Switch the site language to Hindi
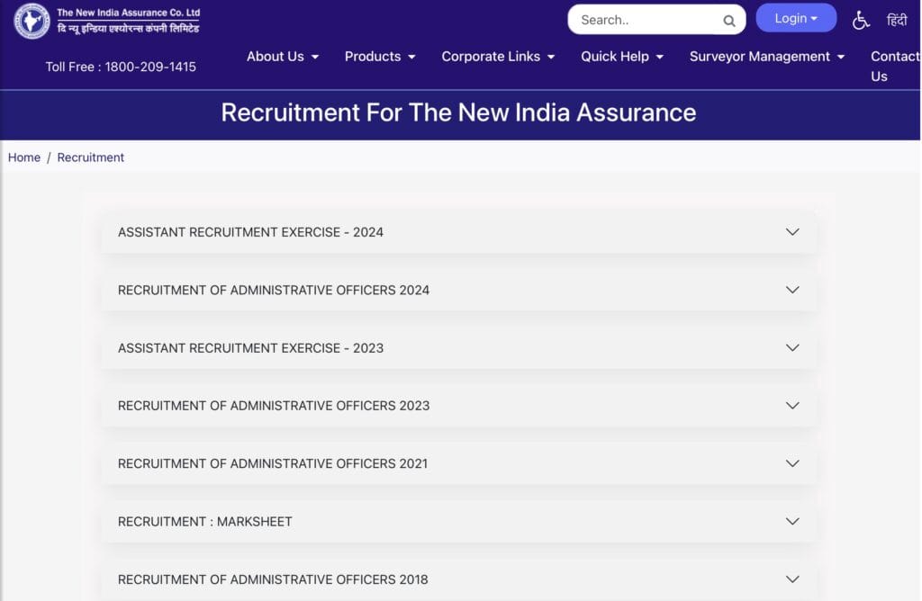 point(897,20)
